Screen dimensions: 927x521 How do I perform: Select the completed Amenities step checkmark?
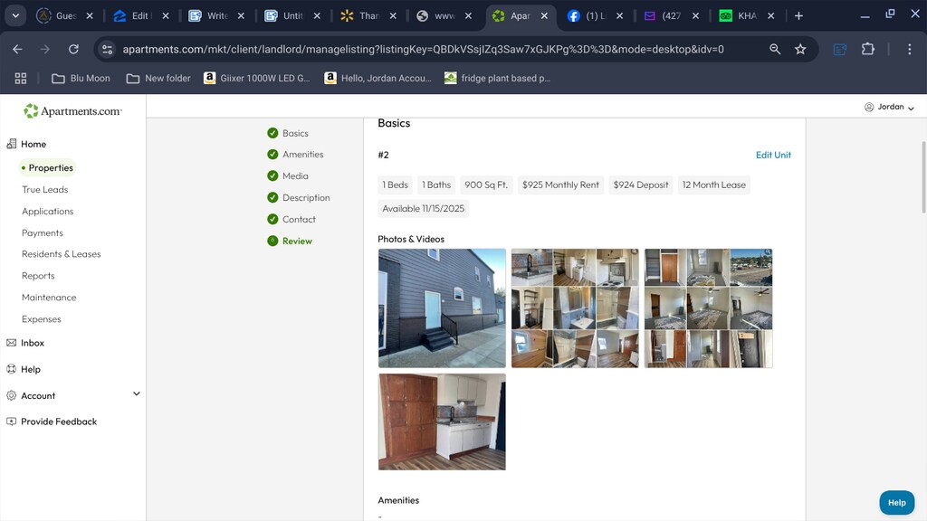[x=272, y=155]
